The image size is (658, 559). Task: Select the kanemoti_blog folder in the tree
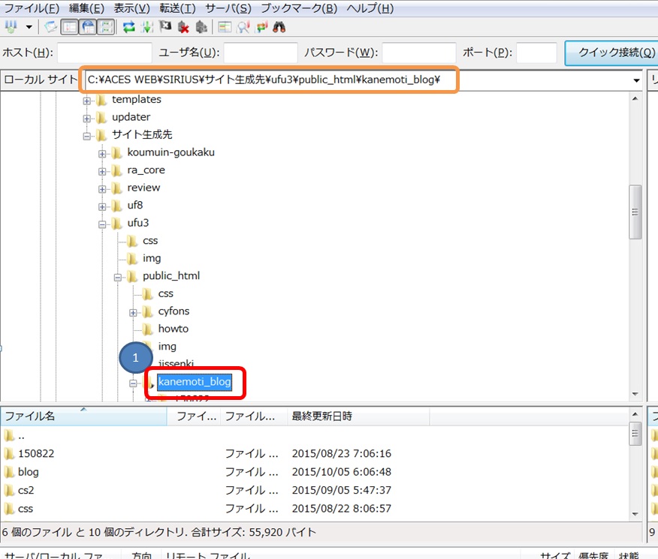pyautogui.click(x=196, y=383)
